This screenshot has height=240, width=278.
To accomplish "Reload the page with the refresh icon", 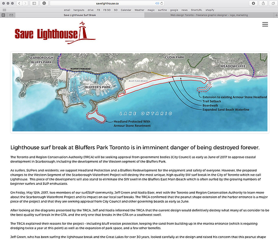I will pyautogui.click(x=162, y=3).
